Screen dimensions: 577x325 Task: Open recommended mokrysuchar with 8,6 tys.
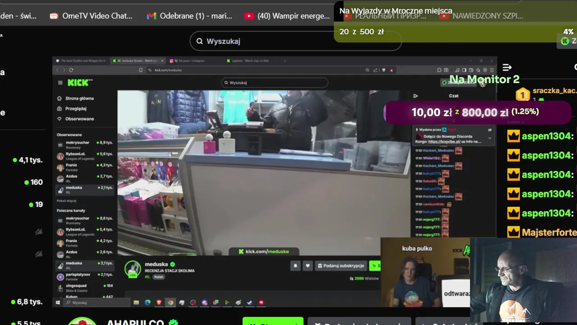click(x=84, y=220)
